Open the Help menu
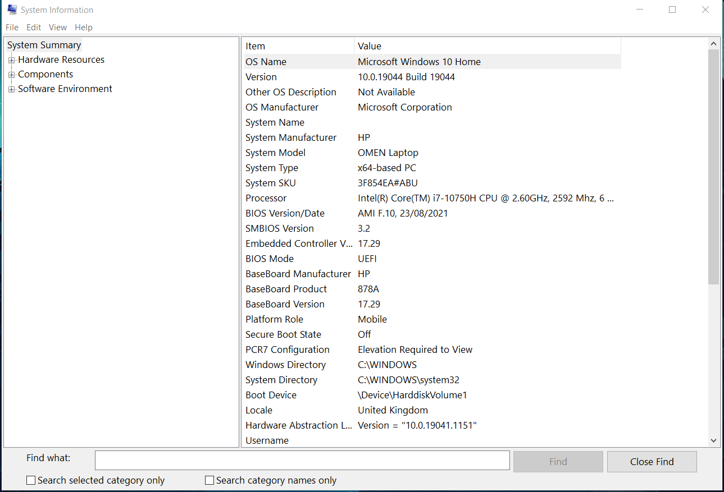 (83, 27)
